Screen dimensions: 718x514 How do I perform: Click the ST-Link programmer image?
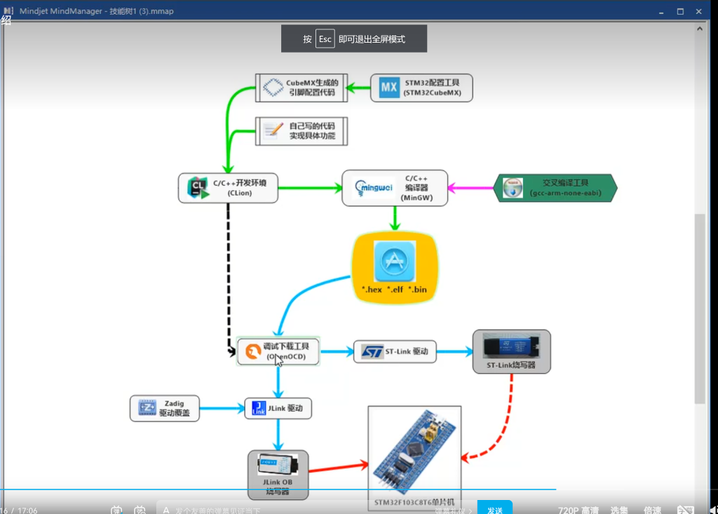512,346
